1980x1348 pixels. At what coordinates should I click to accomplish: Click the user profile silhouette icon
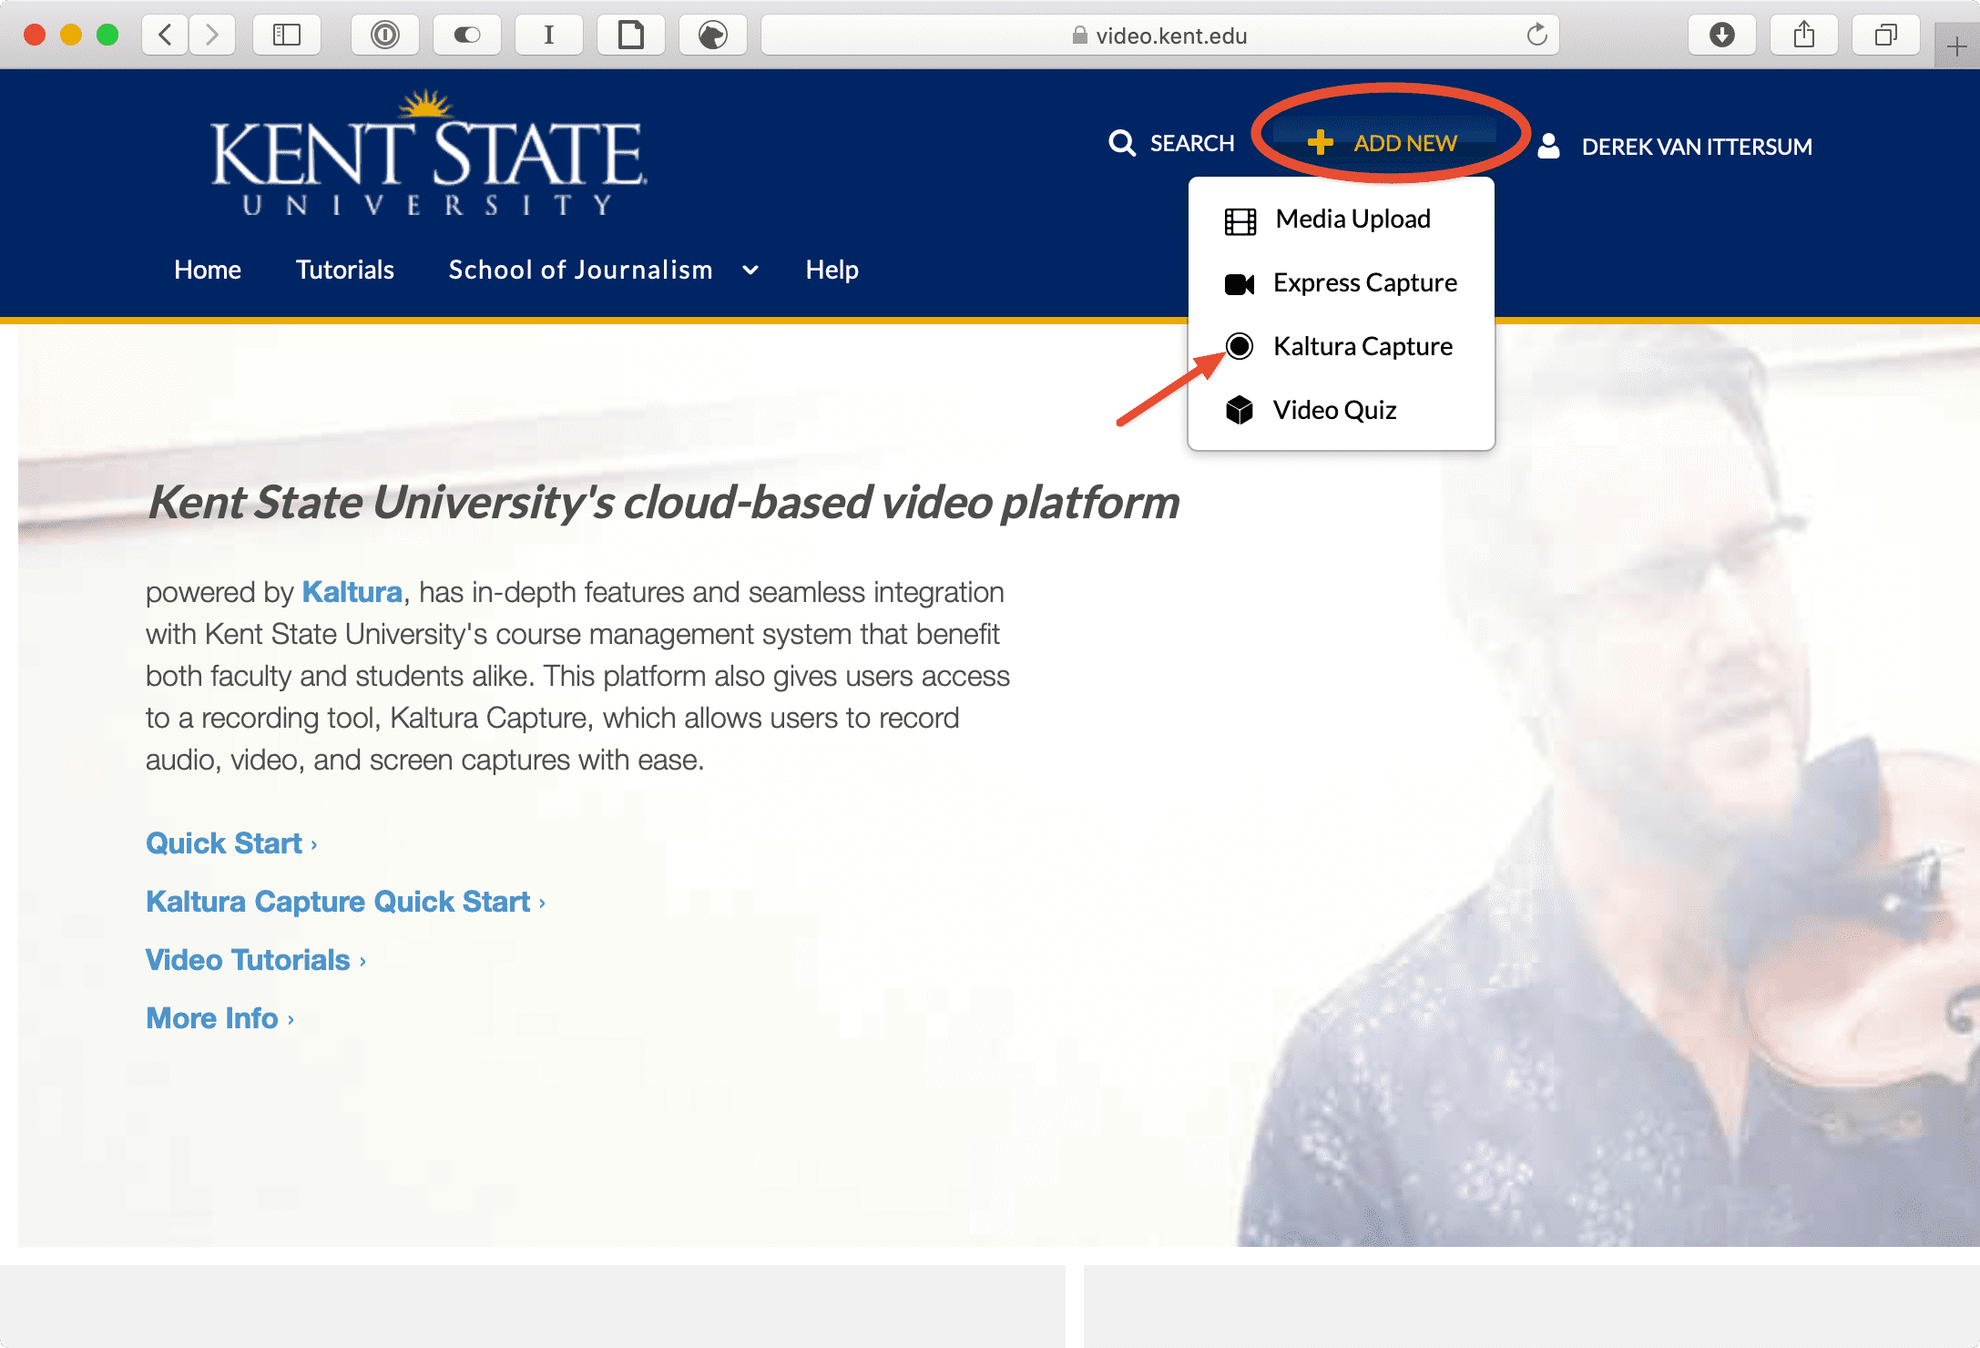point(1548,146)
